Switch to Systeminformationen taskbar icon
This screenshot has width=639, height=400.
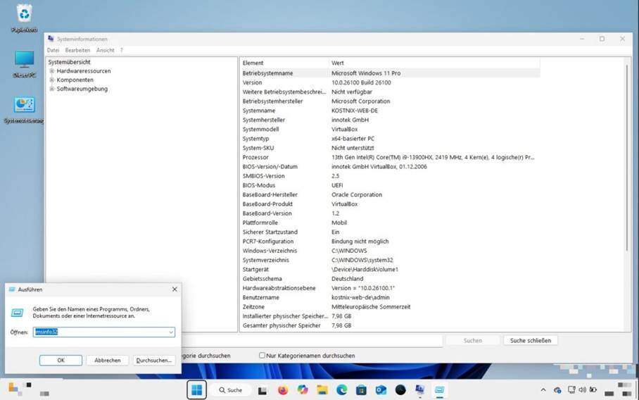(419, 390)
